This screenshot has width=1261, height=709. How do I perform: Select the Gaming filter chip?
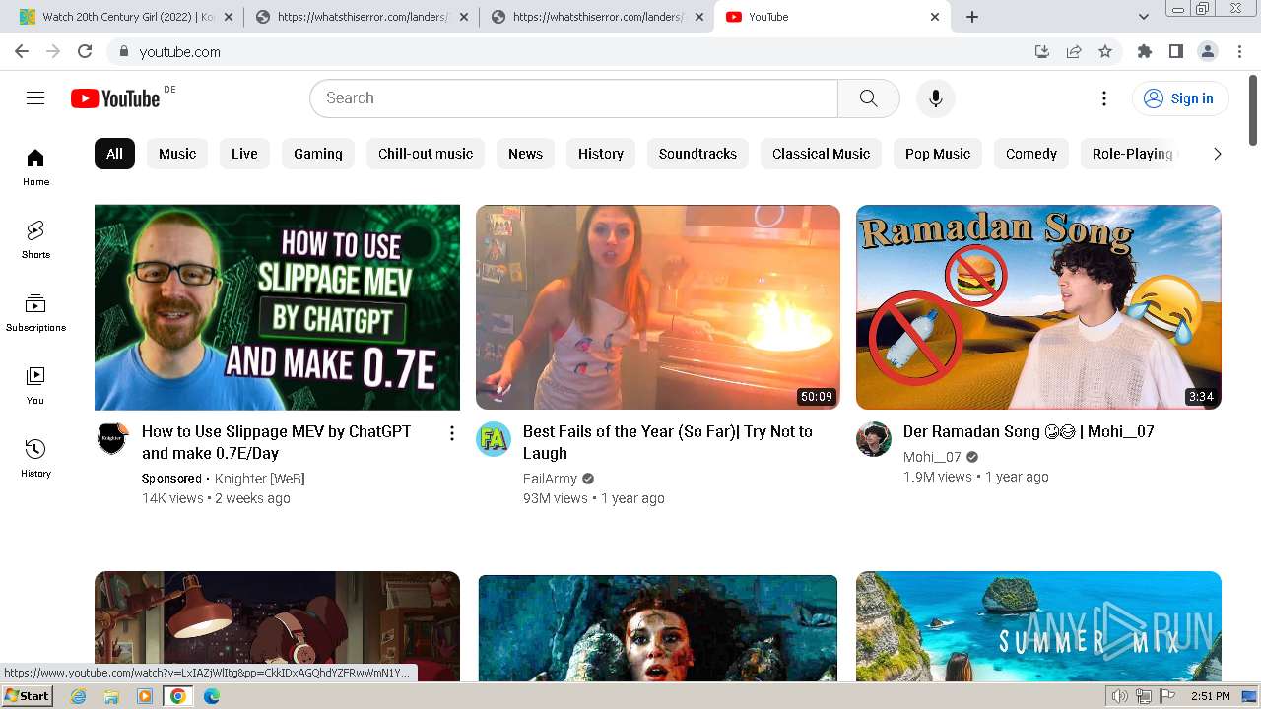click(318, 154)
